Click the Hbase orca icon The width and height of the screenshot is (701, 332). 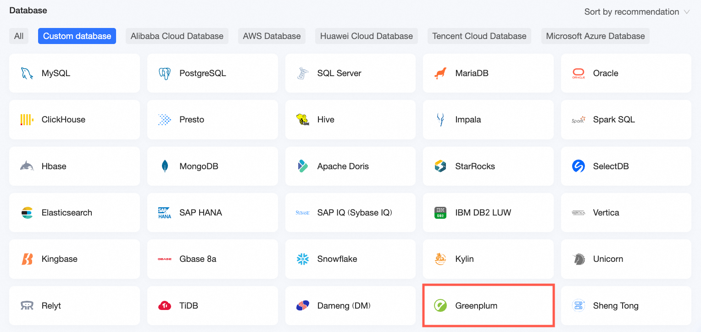(27, 166)
